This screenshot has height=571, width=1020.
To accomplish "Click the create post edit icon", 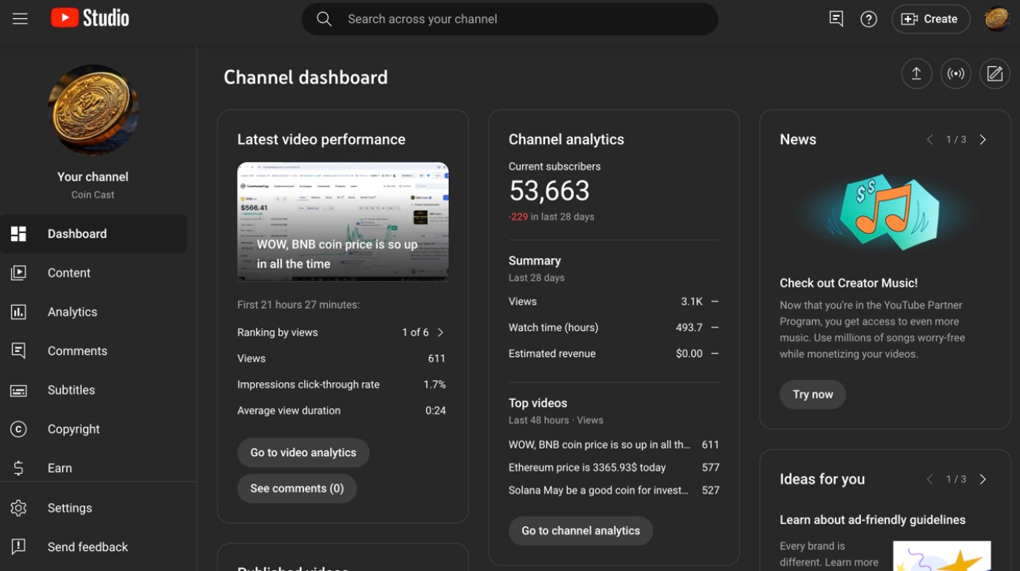I will tap(995, 74).
